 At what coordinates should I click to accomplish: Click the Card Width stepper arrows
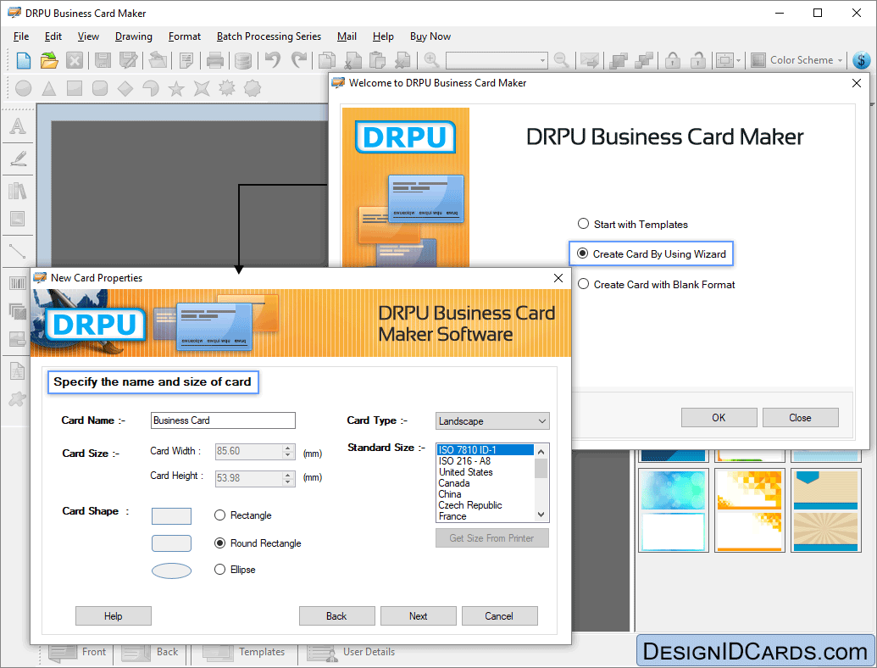coord(288,451)
